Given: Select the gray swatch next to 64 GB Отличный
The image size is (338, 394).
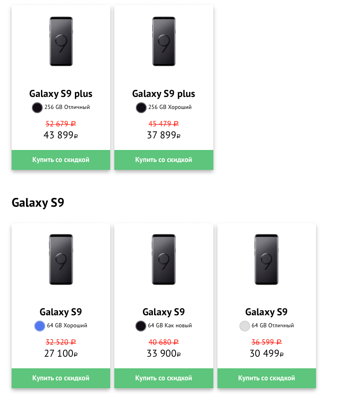Looking at the screenshot, I should pos(244,326).
